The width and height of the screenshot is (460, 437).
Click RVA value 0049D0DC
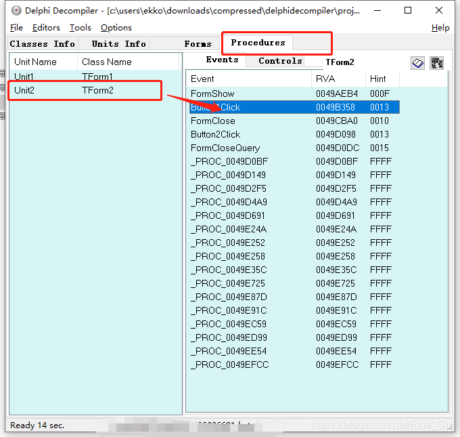[x=338, y=148]
